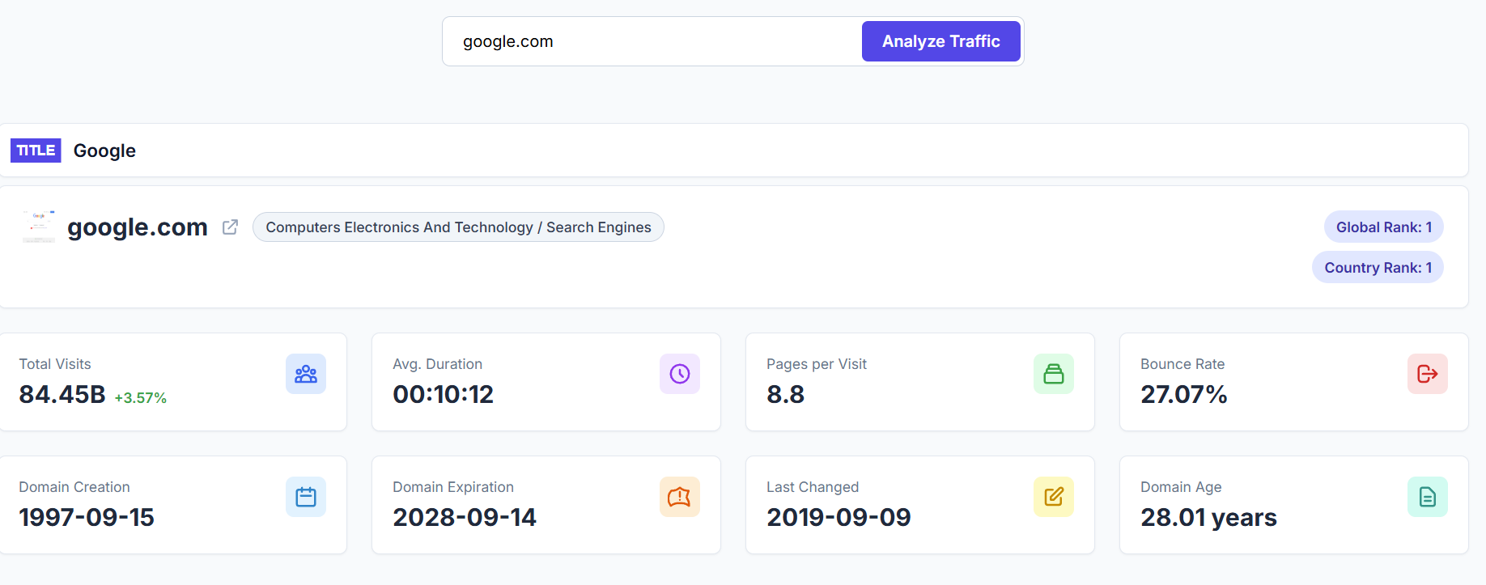
Task: Click the Last Changed edit icon
Action: click(x=1054, y=497)
